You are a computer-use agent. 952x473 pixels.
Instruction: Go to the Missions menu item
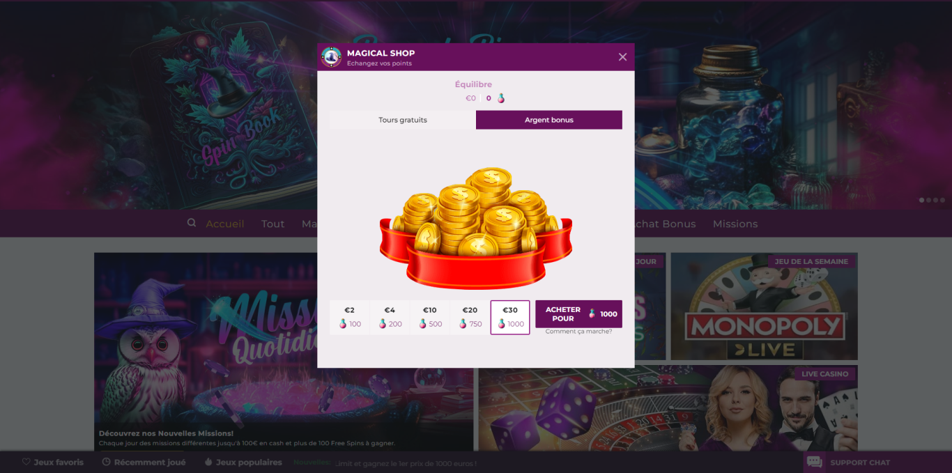(735, 224)
